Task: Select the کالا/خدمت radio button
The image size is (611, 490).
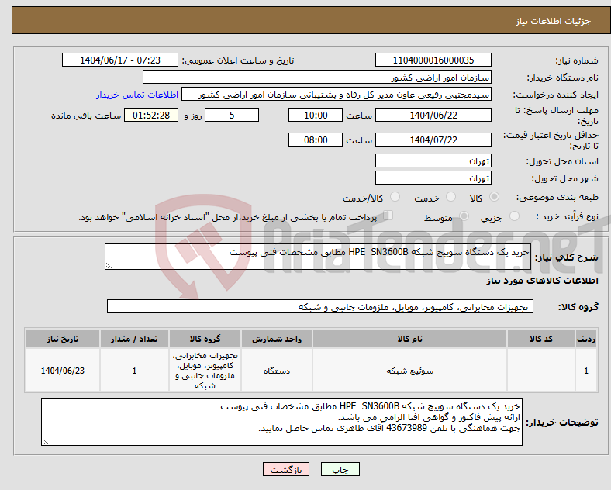Action: 395,197
